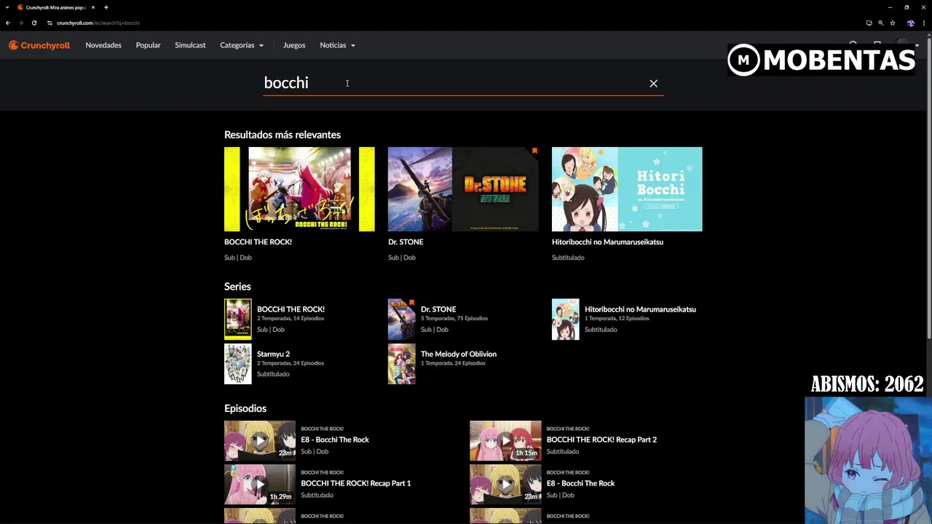Clear the search with the X icon

pos(653,84)
